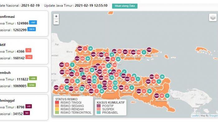The width and height of the screenshot is (218, 122).
Task: Click Jember's suspek marker 27
Action: pos(144,91)
